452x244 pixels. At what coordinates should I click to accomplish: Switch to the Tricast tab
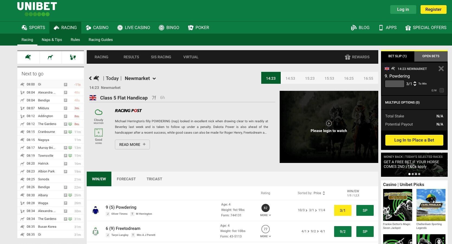coord(154,179)
